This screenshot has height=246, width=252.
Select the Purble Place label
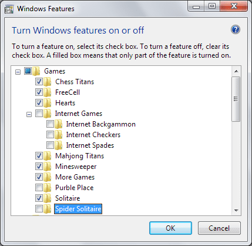[75, 188]
